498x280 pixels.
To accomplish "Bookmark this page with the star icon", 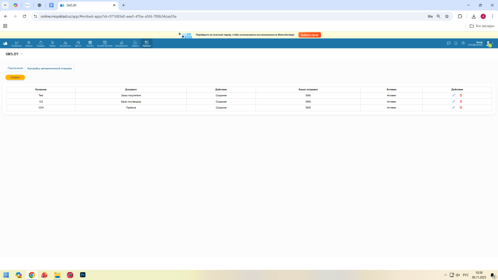I will pos(446,16).
